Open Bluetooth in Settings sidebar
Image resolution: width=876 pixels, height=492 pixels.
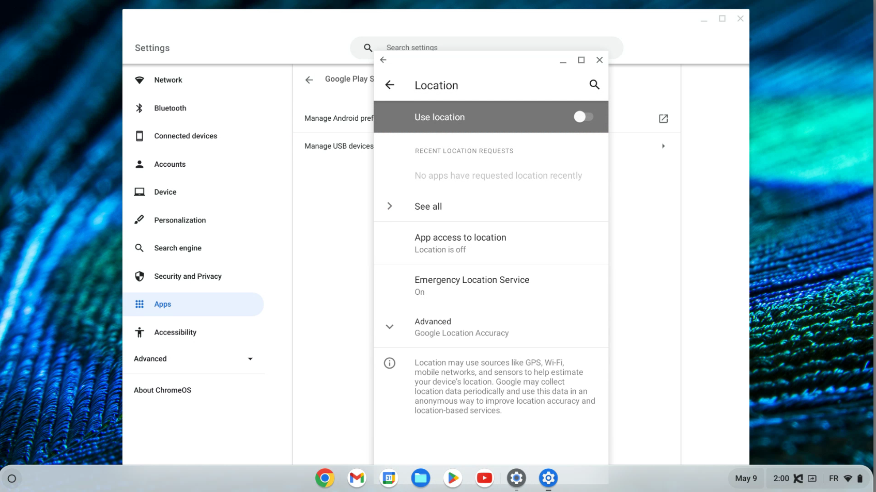coord(193,108)
